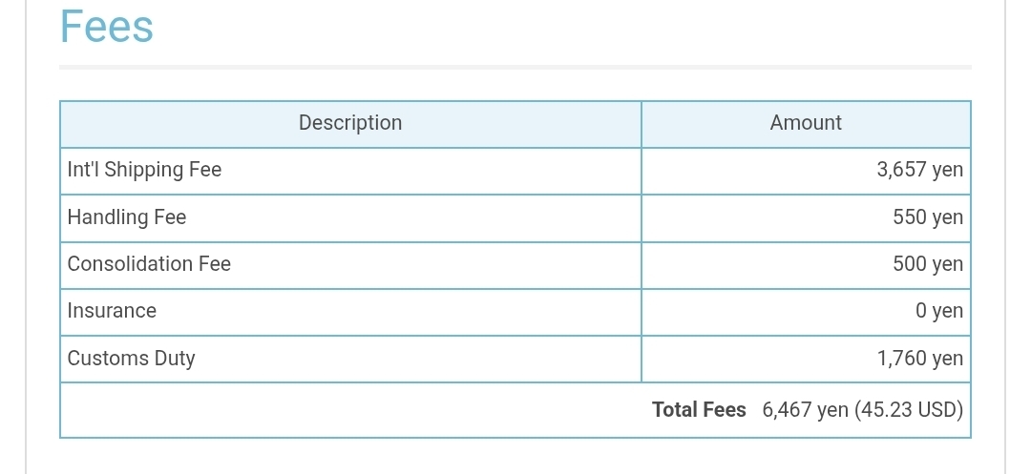Select the Insurance row label
This screenshot has width=1031, height=474.
coord(112,311)
